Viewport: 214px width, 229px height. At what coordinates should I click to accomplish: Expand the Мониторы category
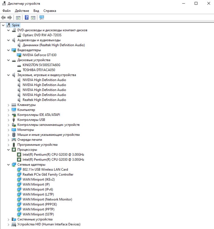coord(8,130)
